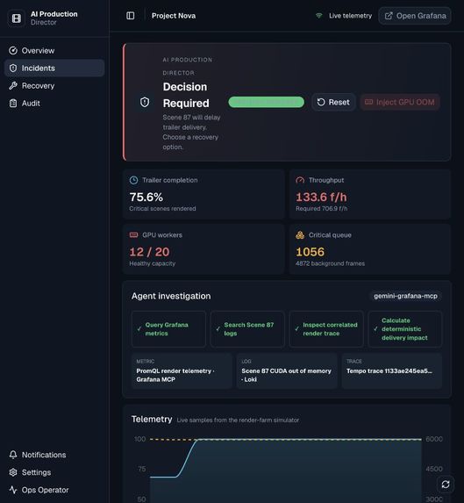Click the Healthy capacity caption
The width and height of the screenshot is (464, 503).
[153, 263]
